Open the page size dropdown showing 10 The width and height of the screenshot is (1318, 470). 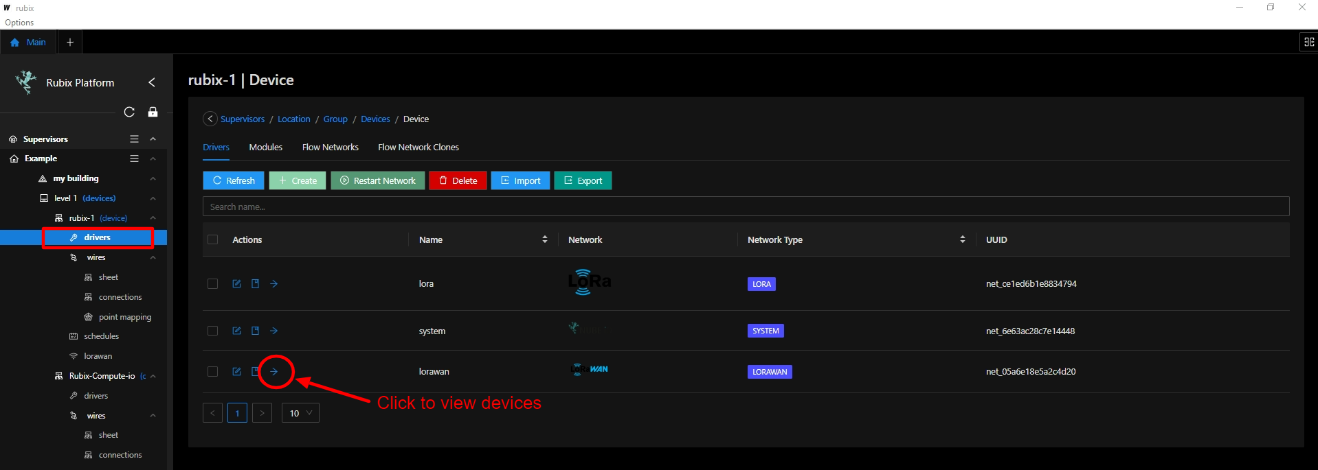tap(300, 413)
